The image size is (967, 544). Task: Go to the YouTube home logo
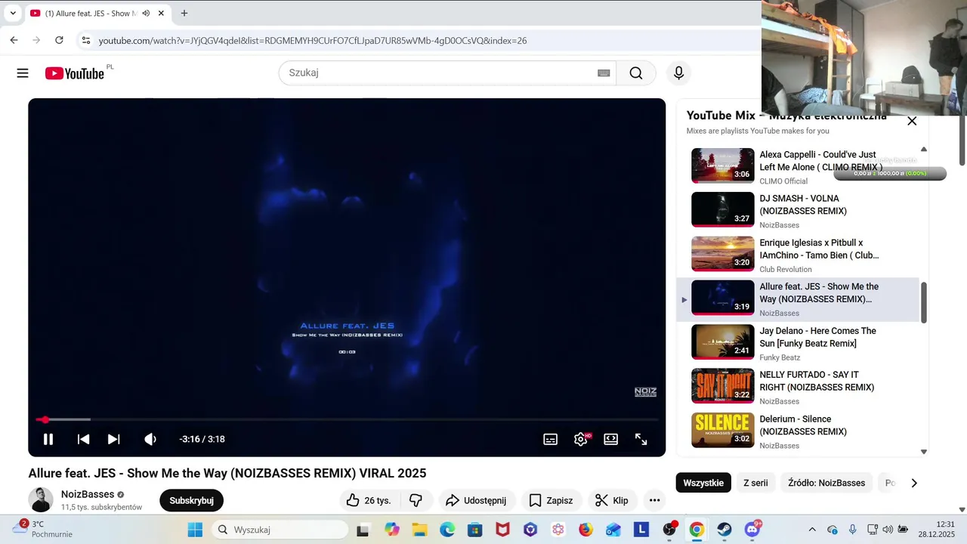click(x=74, y=73)
